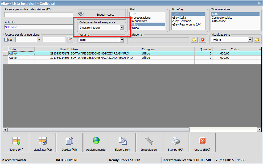The image size is (263, 164).
Task: Select Compralo subito insertion type
Action: (235, 18)
